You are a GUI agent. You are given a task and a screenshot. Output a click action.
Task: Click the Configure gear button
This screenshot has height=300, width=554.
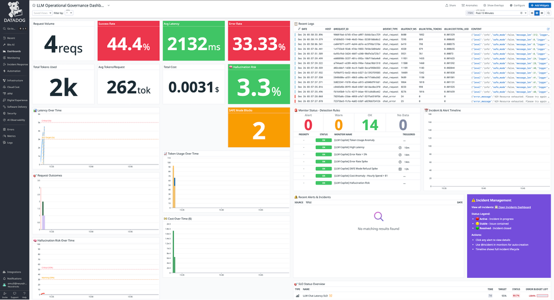[517, 5]
